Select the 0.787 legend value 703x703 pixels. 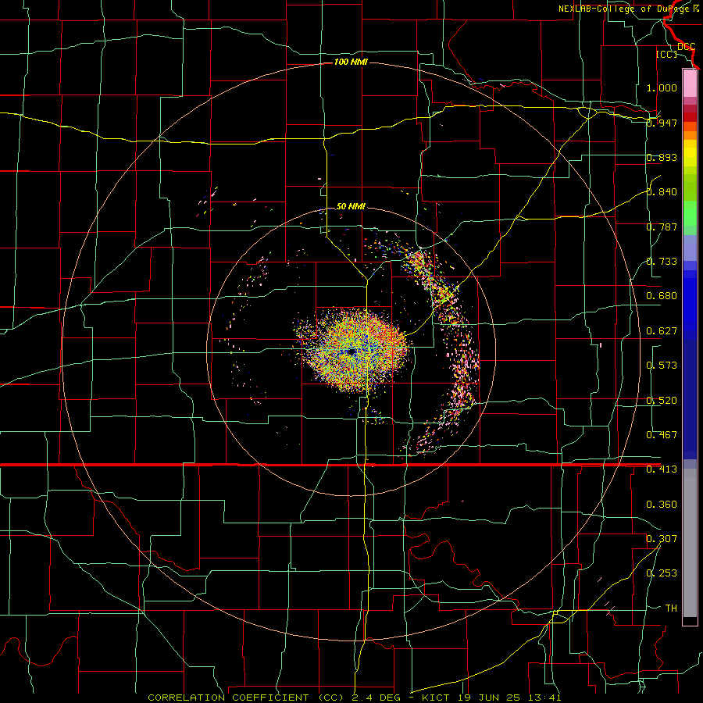pyautogui.click(x=662, y=227)
